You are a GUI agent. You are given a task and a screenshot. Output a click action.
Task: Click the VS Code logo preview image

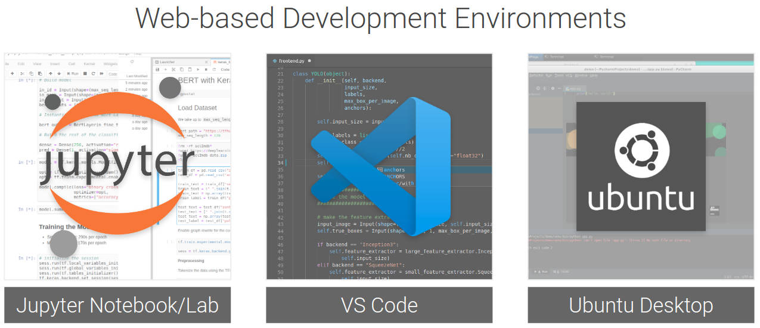379,166
